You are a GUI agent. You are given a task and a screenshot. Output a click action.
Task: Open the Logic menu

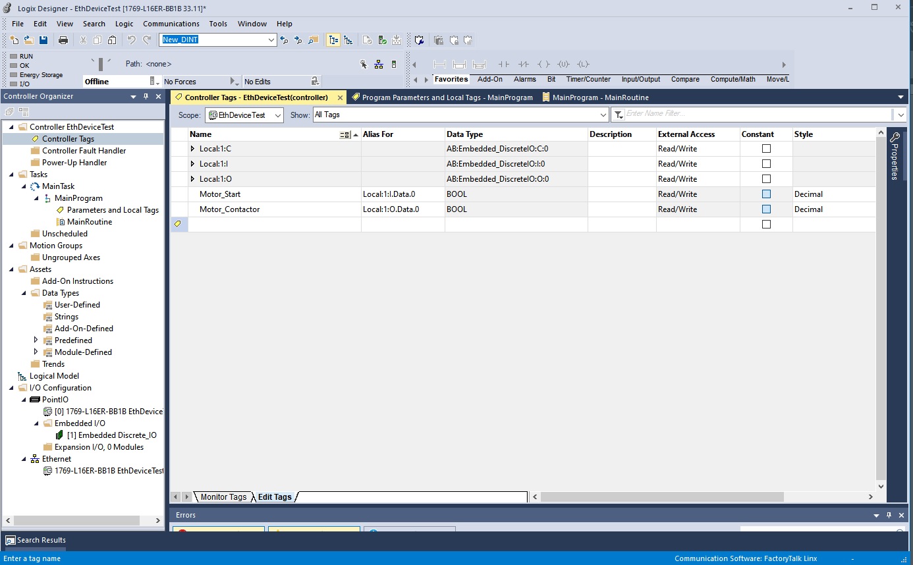[x=124, y=24]
